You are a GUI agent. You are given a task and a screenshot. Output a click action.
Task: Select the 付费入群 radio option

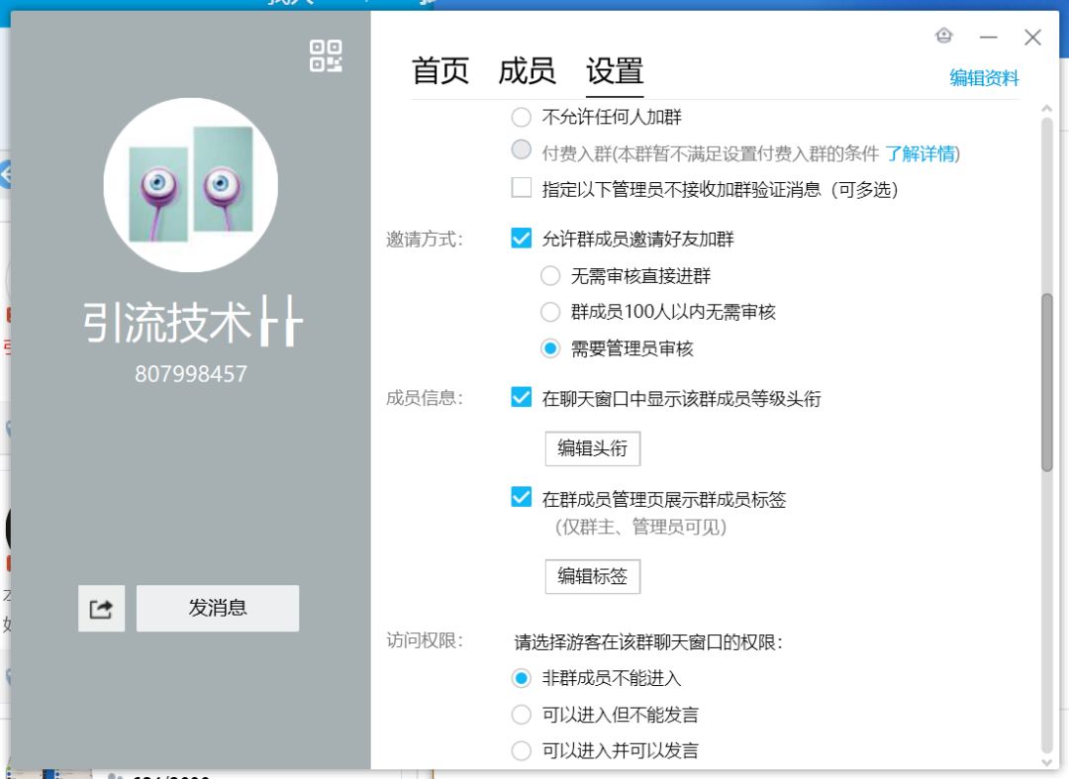[521, 149]
